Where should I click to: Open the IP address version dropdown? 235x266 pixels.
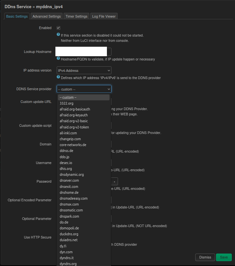coord(84,70)
